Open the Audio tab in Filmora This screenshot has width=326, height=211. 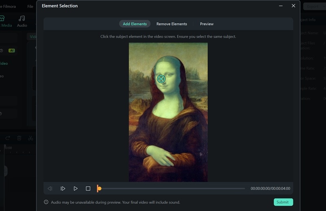point(22,22)
